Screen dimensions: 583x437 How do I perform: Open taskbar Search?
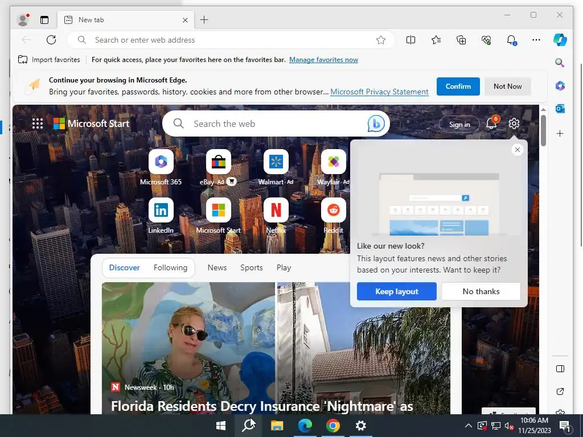248,426
